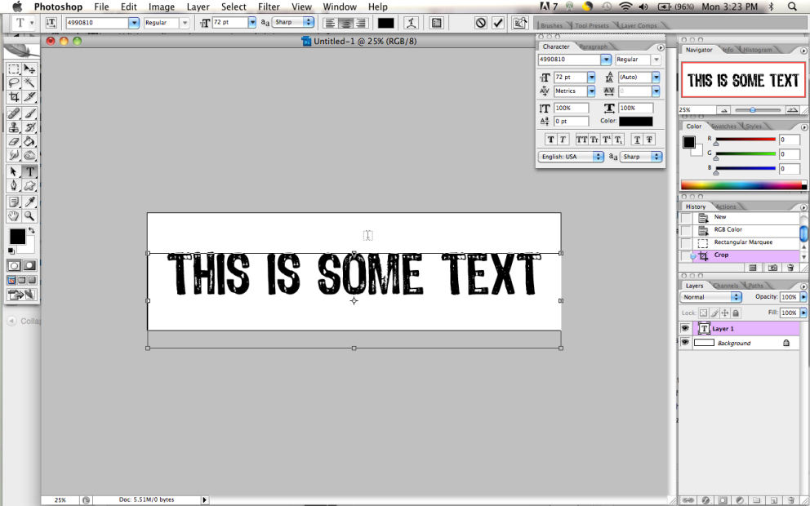Cancel current text edits
Image resolution: width=810 pixels, height=506 pixels.
[481, 23]
